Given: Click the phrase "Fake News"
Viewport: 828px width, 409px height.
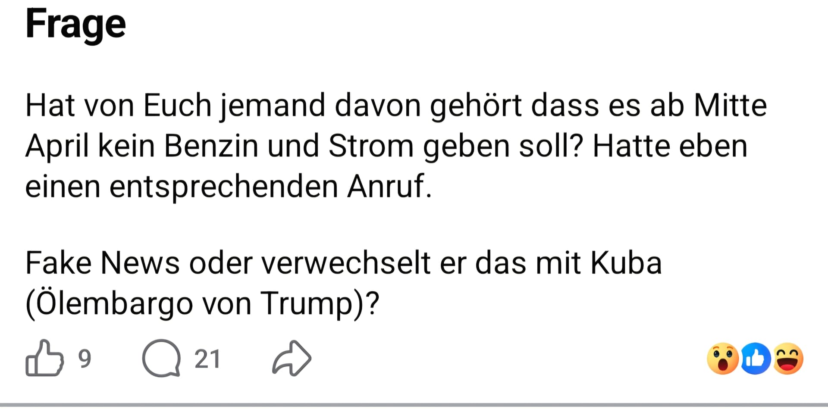Looking at the screenshot, I should (102, 263).
